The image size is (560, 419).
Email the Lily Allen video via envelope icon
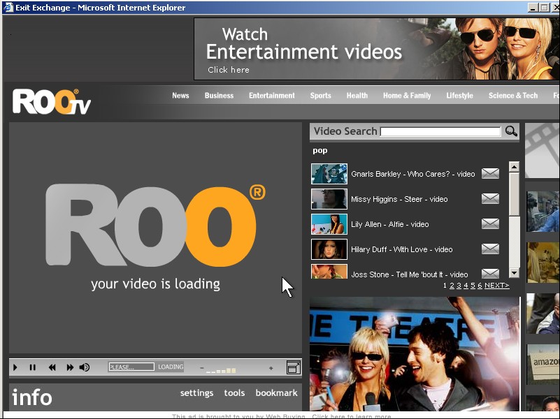click(490, 224)
